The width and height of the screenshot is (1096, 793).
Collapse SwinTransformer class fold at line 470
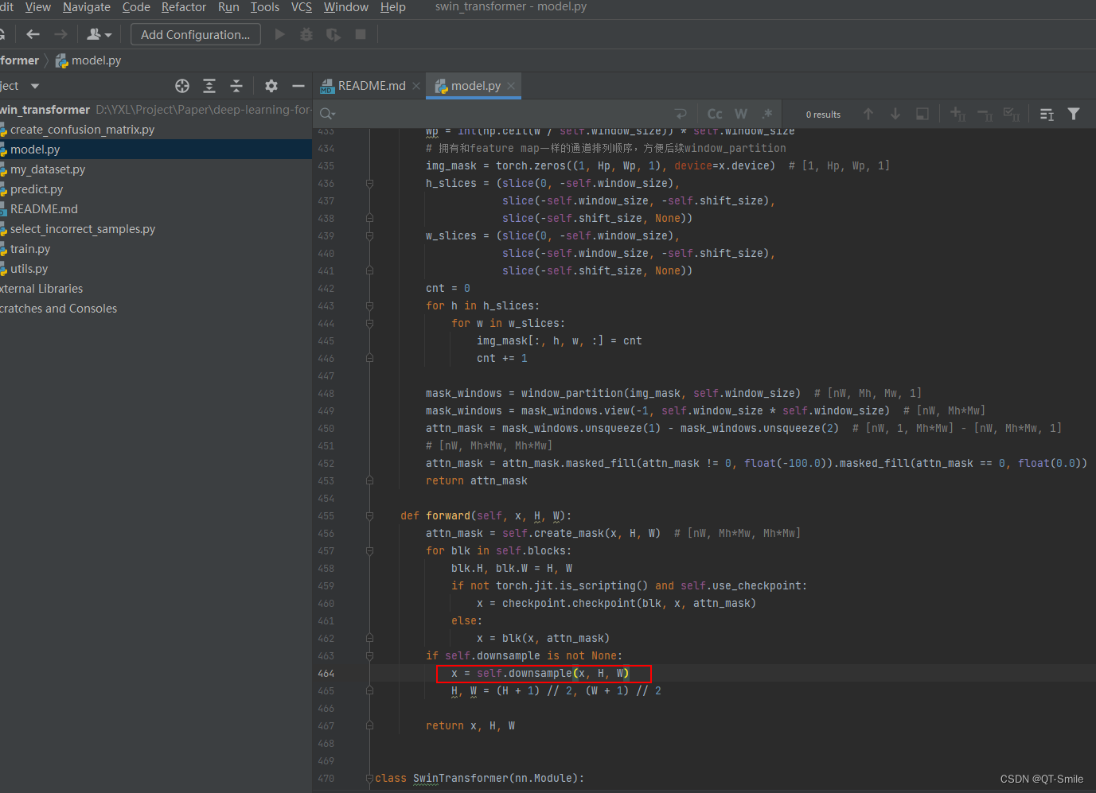[x=369, y=778]
